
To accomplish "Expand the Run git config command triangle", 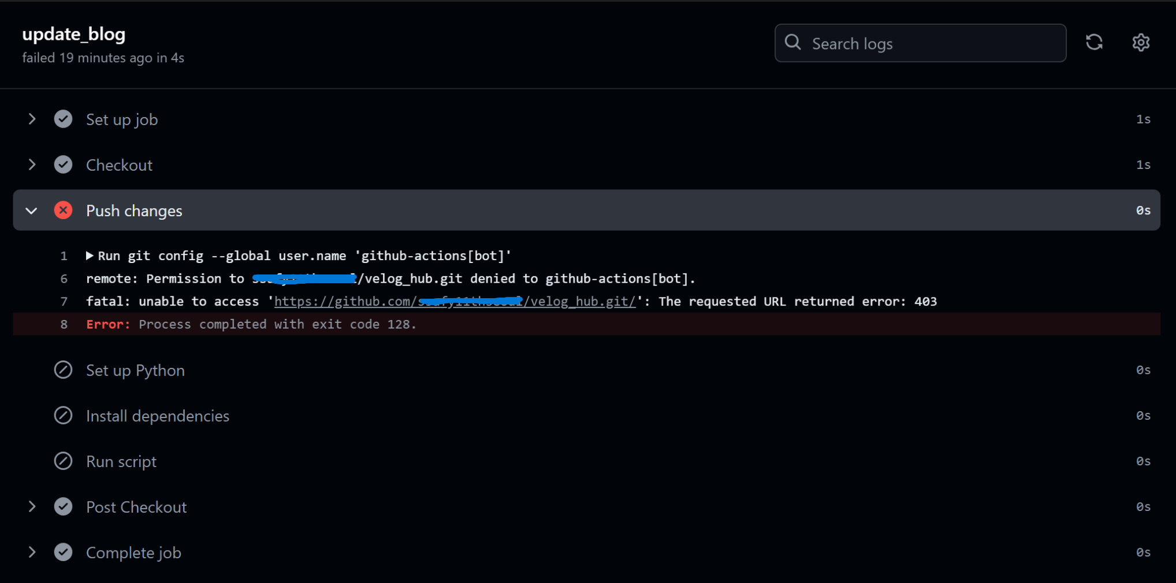I will coord(90,255).
